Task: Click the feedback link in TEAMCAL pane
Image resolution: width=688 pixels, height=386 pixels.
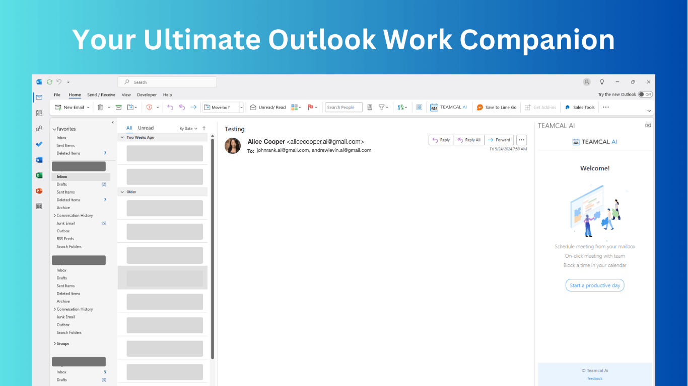Action: 595,378
